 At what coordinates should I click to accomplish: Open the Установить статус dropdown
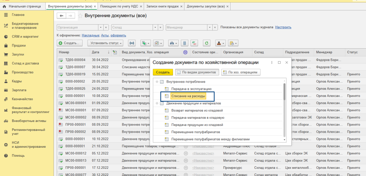click(106, 43)
